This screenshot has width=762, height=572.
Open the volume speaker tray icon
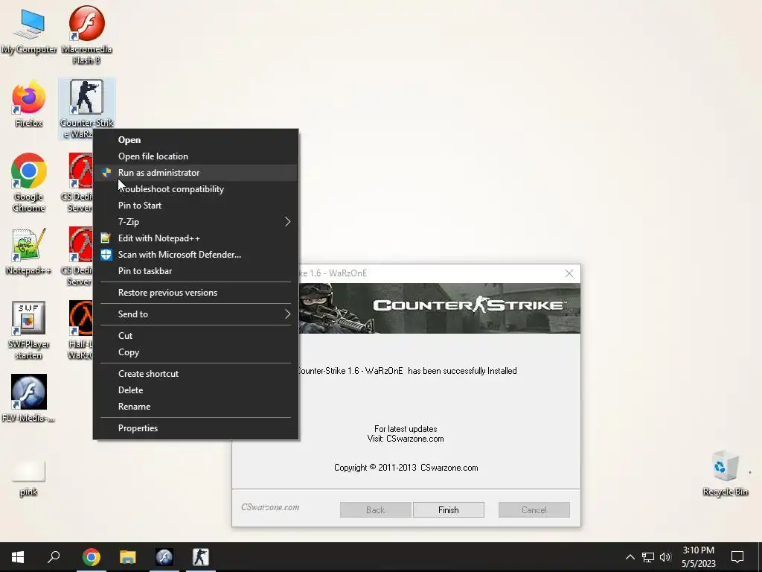tap(665, 557)
